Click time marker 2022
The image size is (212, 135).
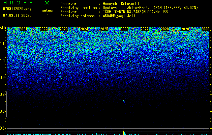click(43, 29)
